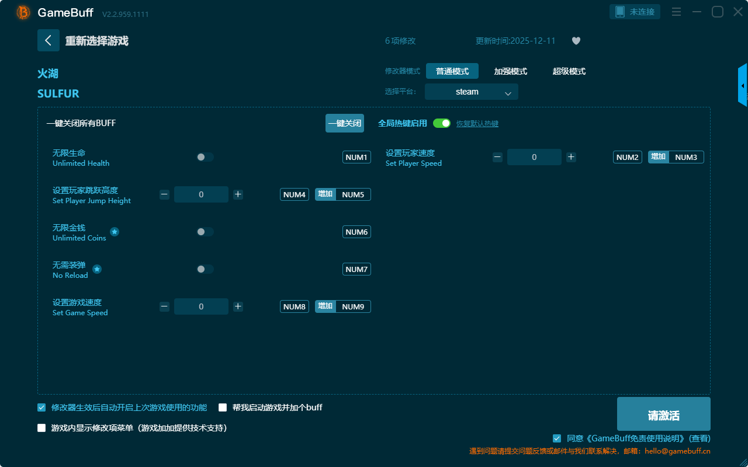Select the 超级模式 super mode tab
The image size is (748, 467).
click(x=569, y=71)
